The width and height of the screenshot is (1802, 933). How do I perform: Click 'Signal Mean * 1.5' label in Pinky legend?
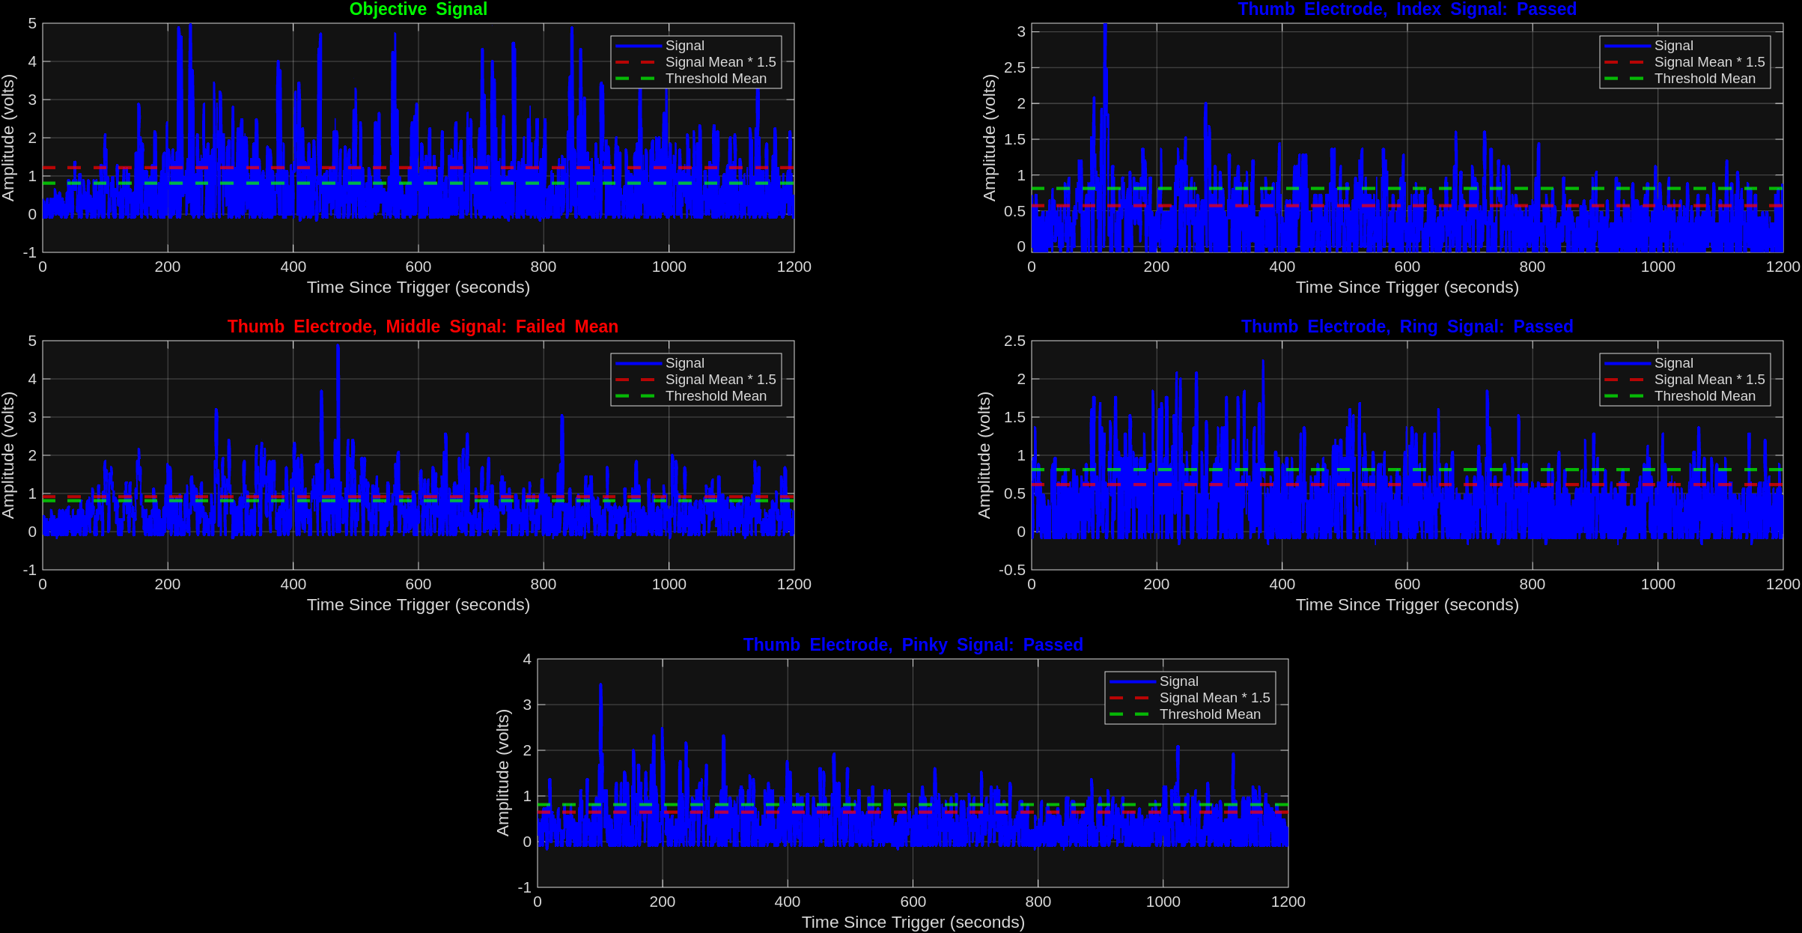[1214, 698]
